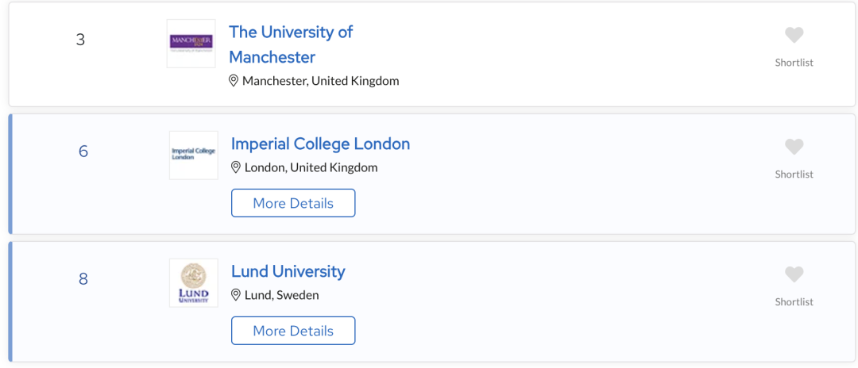The height and width of the screenshot is (368, 858).
Task: Open The University of Manchester link
Action: (291, 44)
